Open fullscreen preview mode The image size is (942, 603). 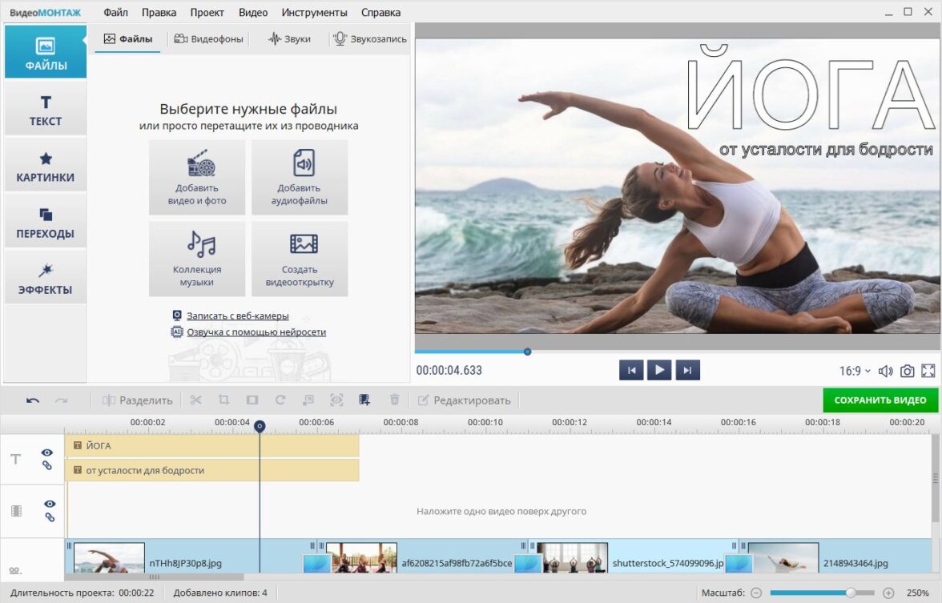pyautogui.click(x=928, y=371)
